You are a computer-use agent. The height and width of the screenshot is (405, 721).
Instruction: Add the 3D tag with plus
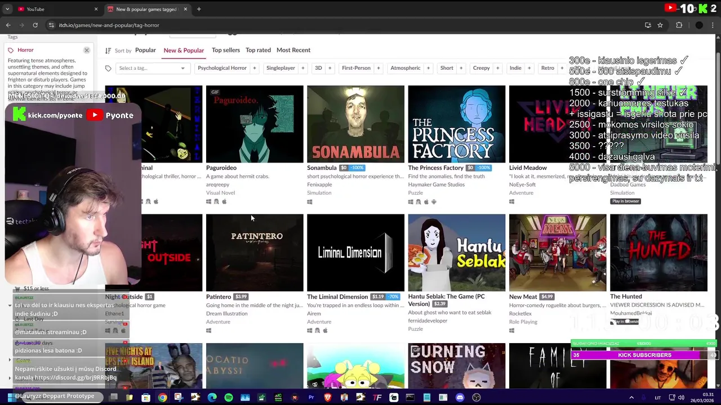[330, 68]
